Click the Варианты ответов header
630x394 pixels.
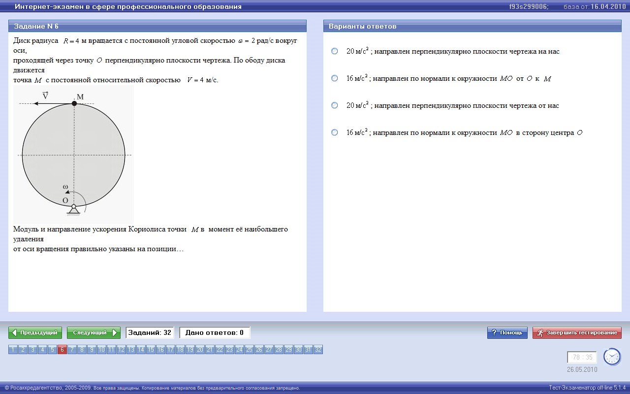click(472, 26)
